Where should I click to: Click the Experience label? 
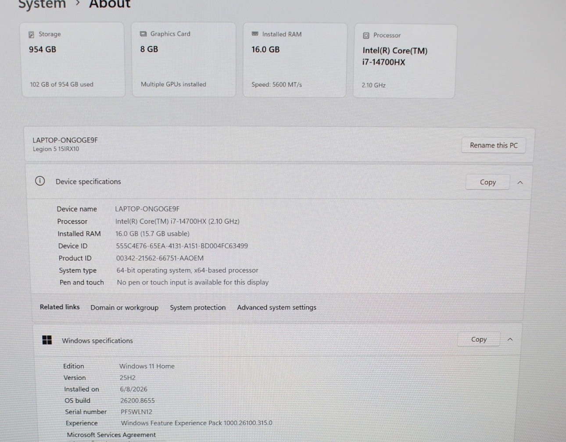pos(82,423)
